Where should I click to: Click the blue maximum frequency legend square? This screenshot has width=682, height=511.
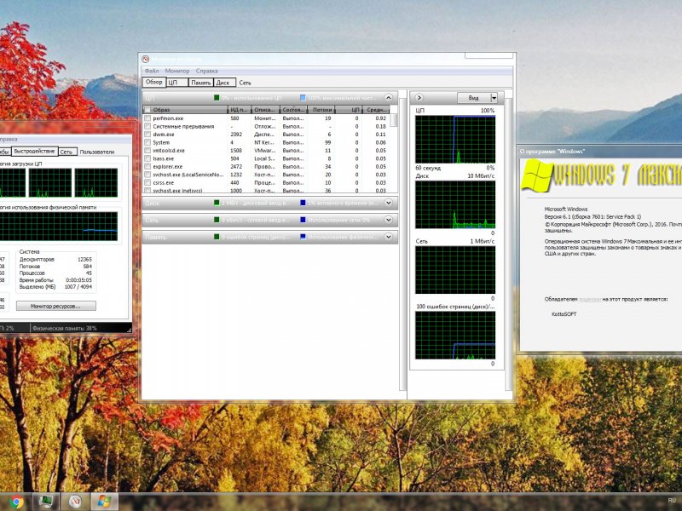(303, 98)
